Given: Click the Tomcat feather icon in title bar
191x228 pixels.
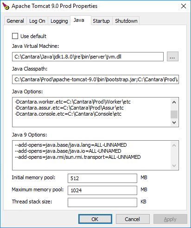Looking at the screenshot, I should tap(6, 6).
